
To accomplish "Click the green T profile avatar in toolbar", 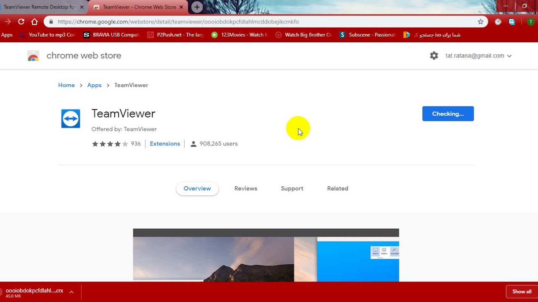I will tap(531, 22).
